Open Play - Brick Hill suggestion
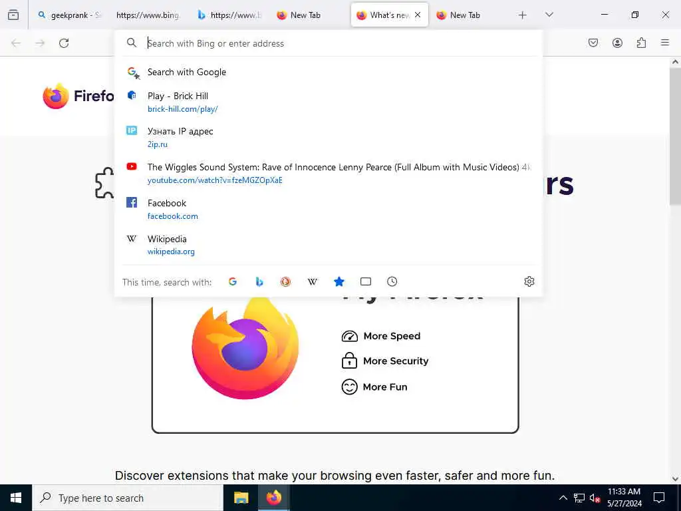This screenshot has width=681, height=511. pyautogui.click(x=329, y=102)
